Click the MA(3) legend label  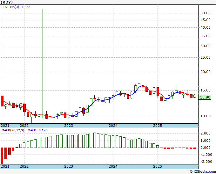click(x=15, y=7)
